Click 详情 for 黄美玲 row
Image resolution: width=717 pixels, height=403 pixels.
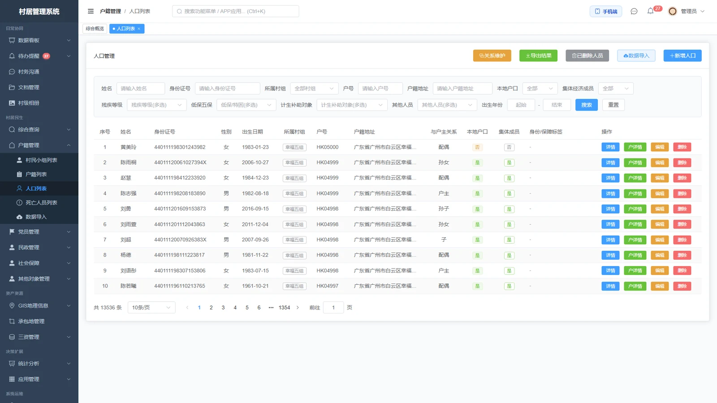(x=610, y=147)
